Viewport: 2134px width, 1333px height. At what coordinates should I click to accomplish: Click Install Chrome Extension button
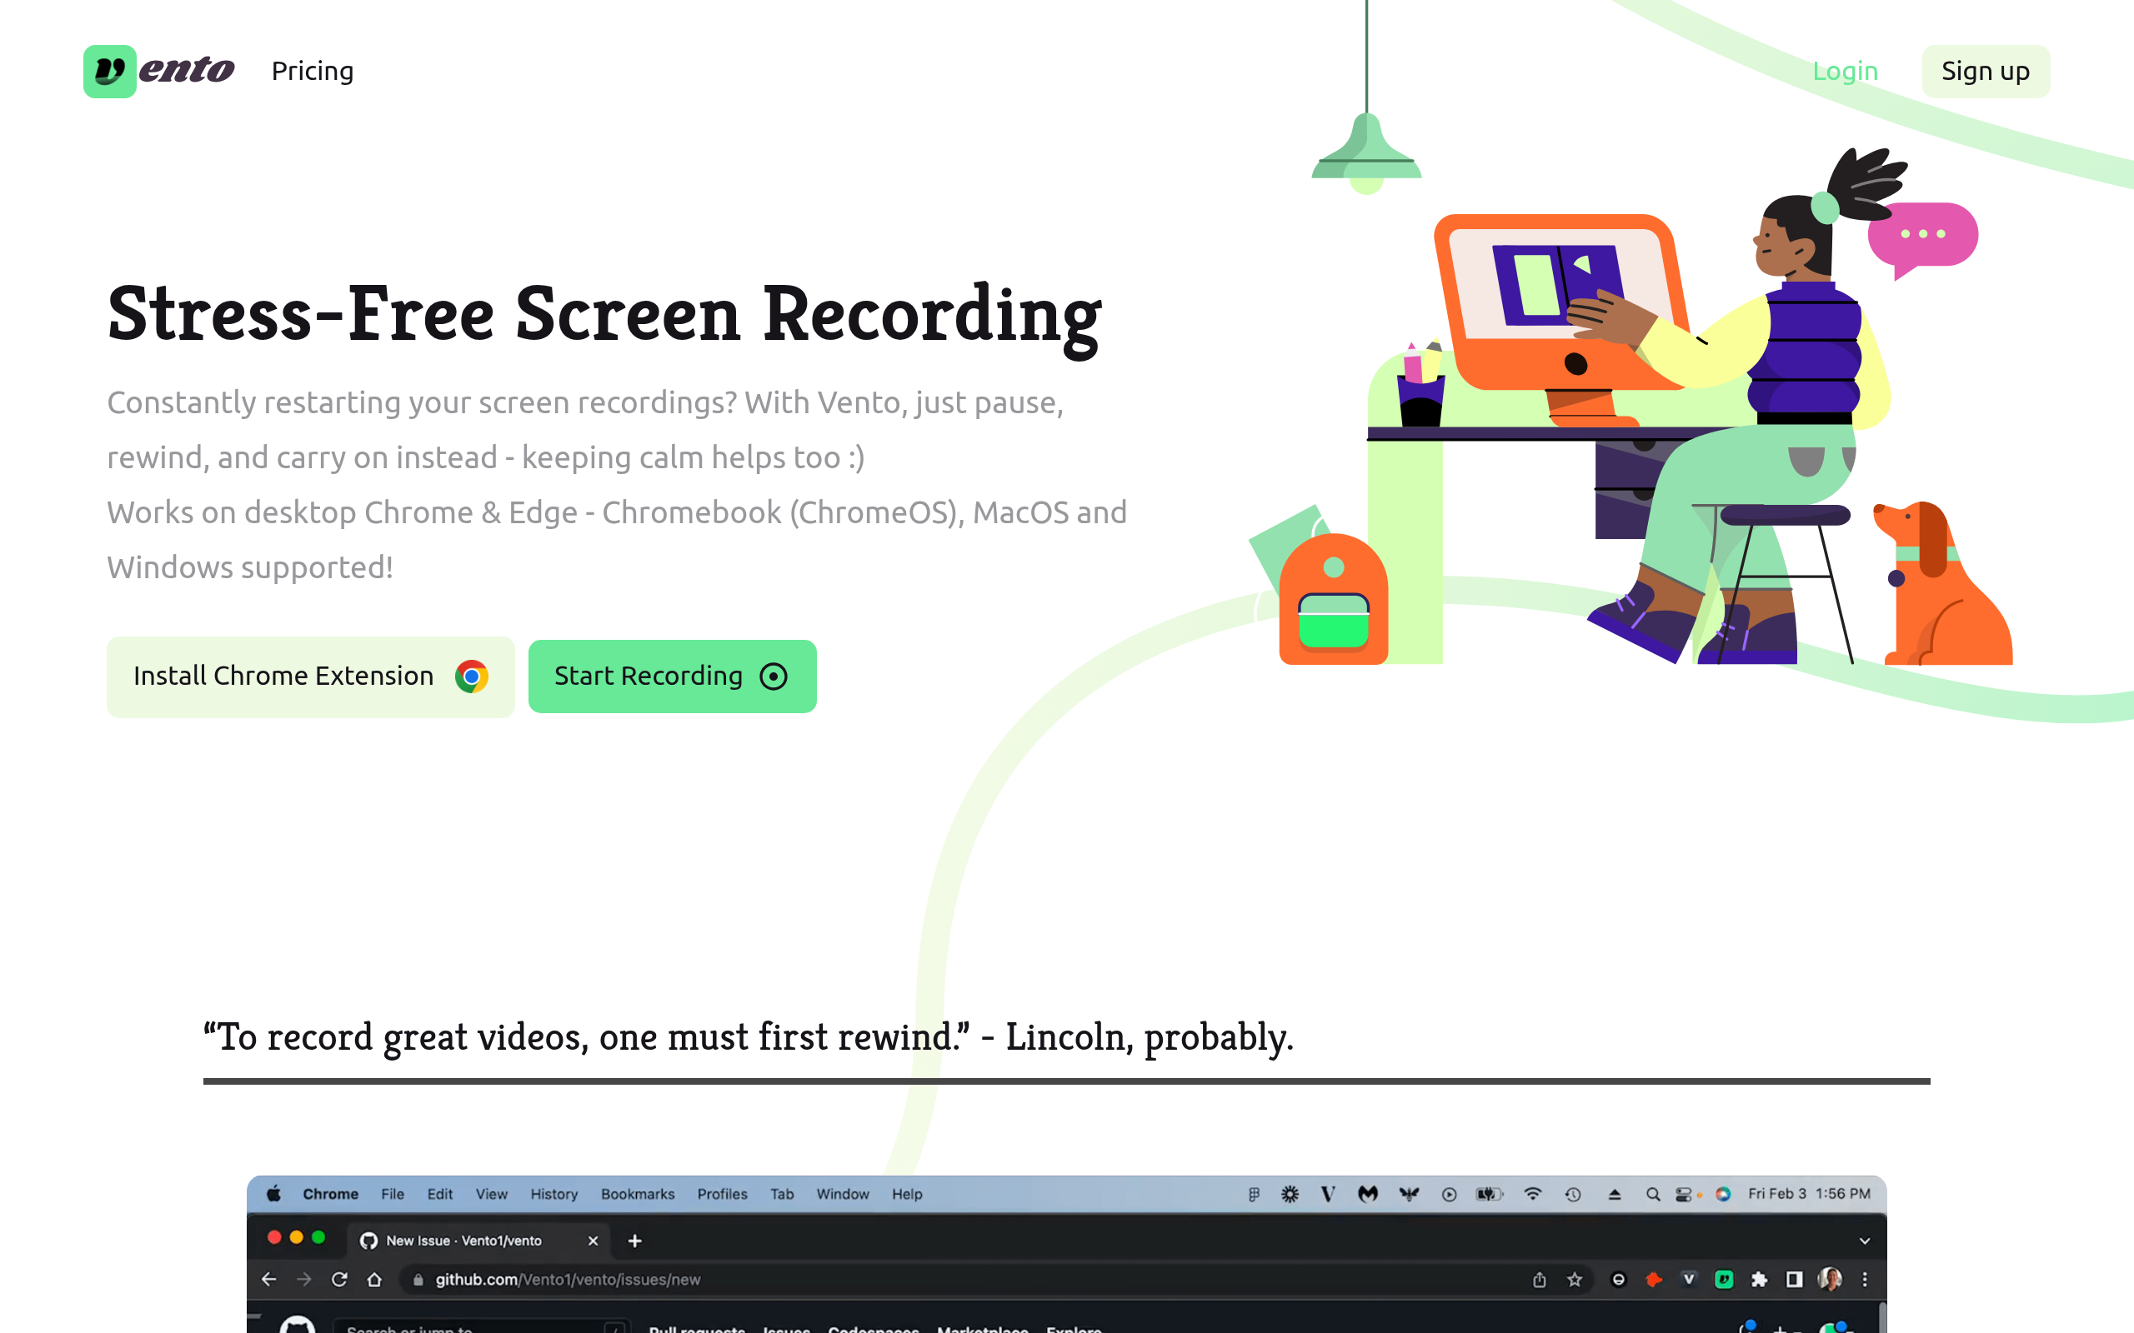pyautogui.click(x=310, y=676)
